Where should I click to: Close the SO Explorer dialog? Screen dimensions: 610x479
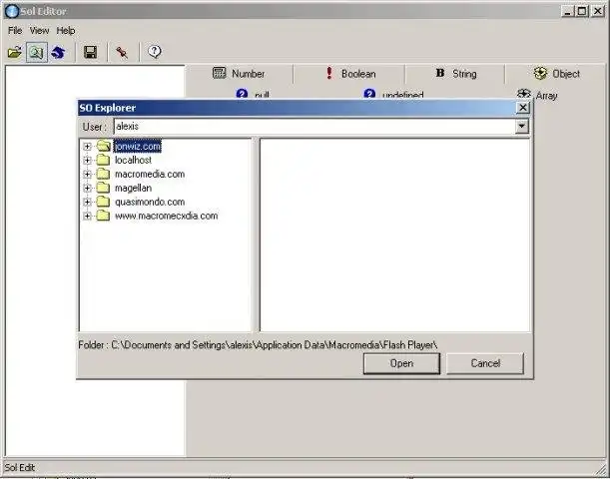523,108
